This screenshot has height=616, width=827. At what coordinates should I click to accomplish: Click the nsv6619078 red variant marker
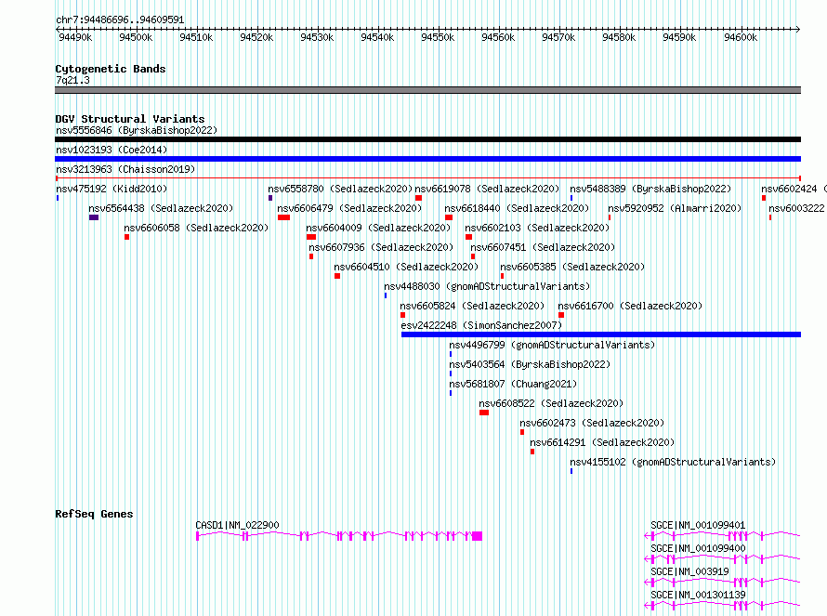(x=418, y=198)
